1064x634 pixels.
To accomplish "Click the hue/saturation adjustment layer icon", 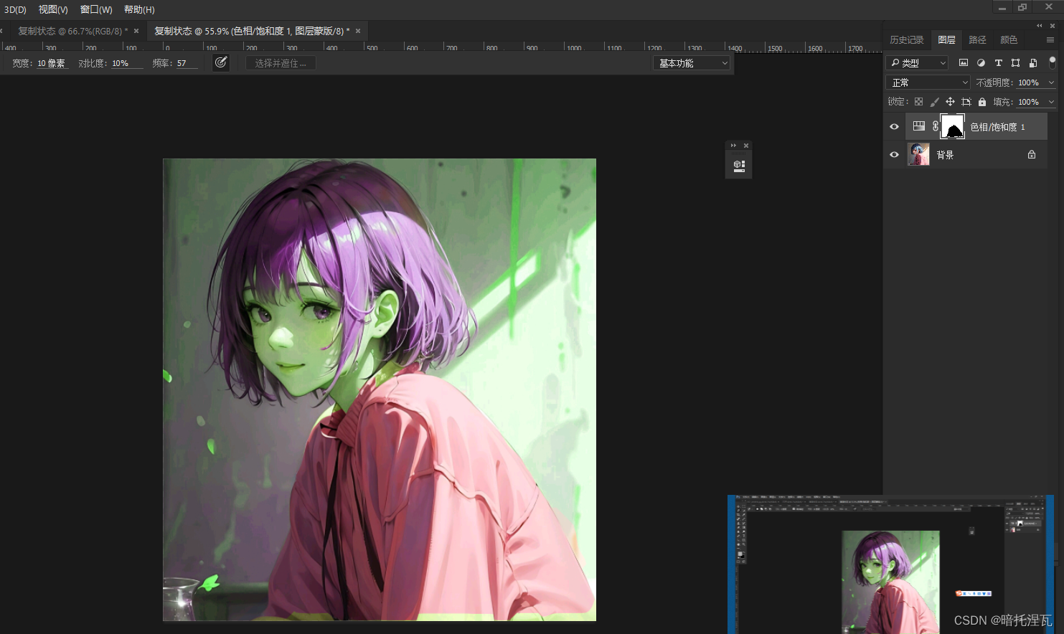I will (918, 126).
